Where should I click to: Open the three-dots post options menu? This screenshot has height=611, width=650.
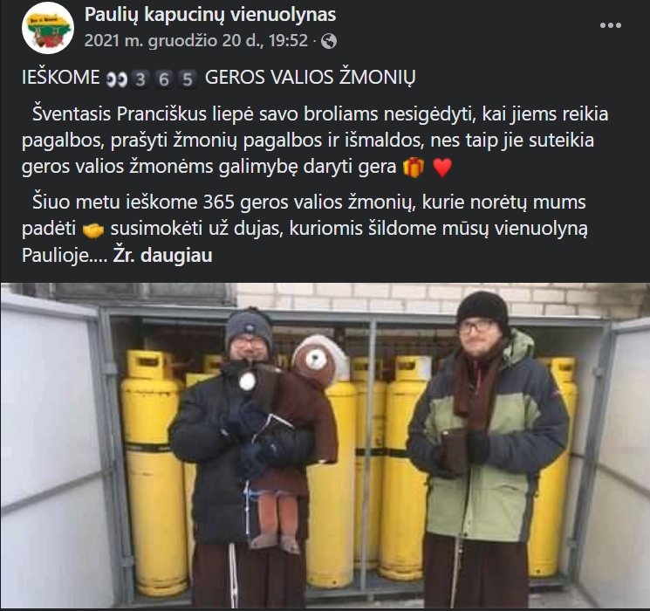point(610,25)
